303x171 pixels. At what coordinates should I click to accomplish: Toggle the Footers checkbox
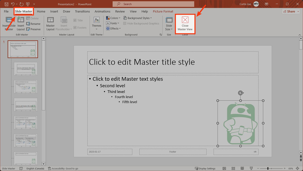(75, 28)
